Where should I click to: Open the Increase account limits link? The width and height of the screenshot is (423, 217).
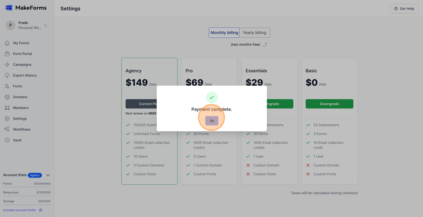18,210
